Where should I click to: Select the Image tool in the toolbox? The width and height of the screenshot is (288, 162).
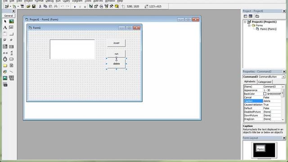point(5,78)
